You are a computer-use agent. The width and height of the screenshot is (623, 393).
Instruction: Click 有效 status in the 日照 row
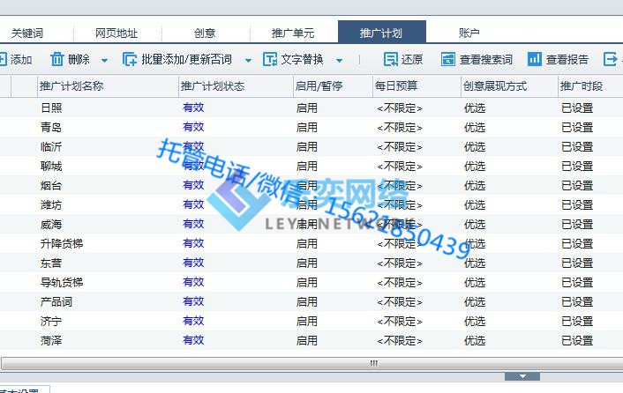click(x=193, y=108)
